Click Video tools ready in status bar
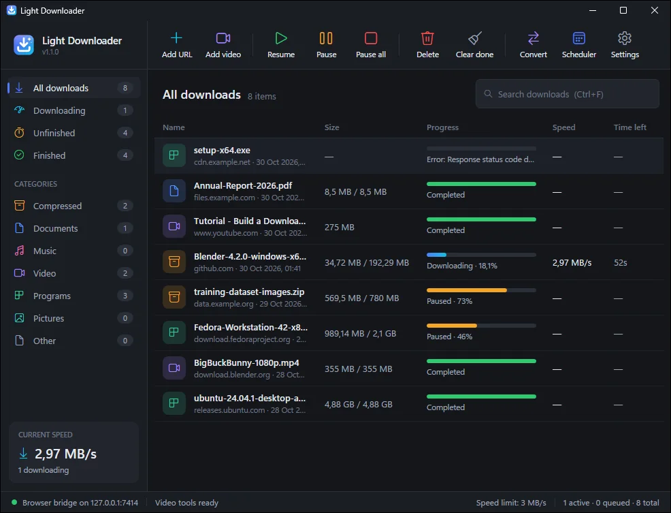The image size is (671, 513). coord(186,503)
